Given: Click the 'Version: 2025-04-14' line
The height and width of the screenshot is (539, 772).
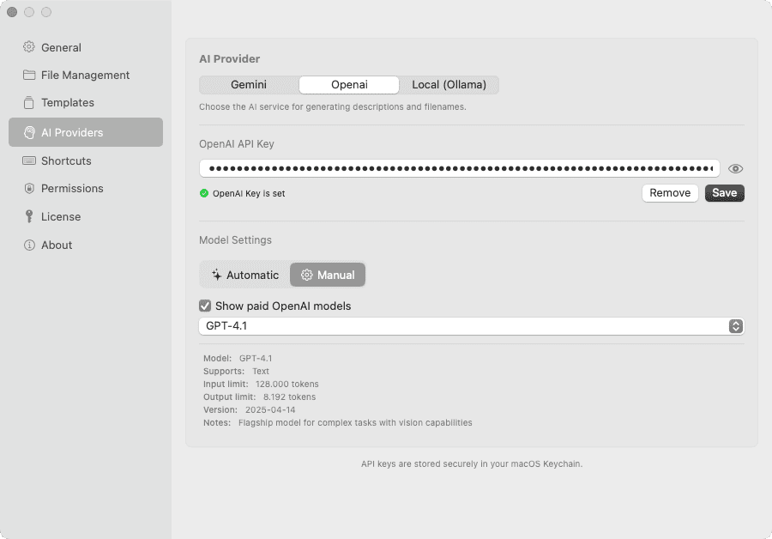Looking at the screenshot, I should coord(250,409).
